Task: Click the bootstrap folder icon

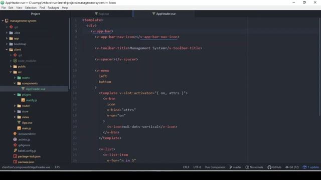Action: point(11,44)
